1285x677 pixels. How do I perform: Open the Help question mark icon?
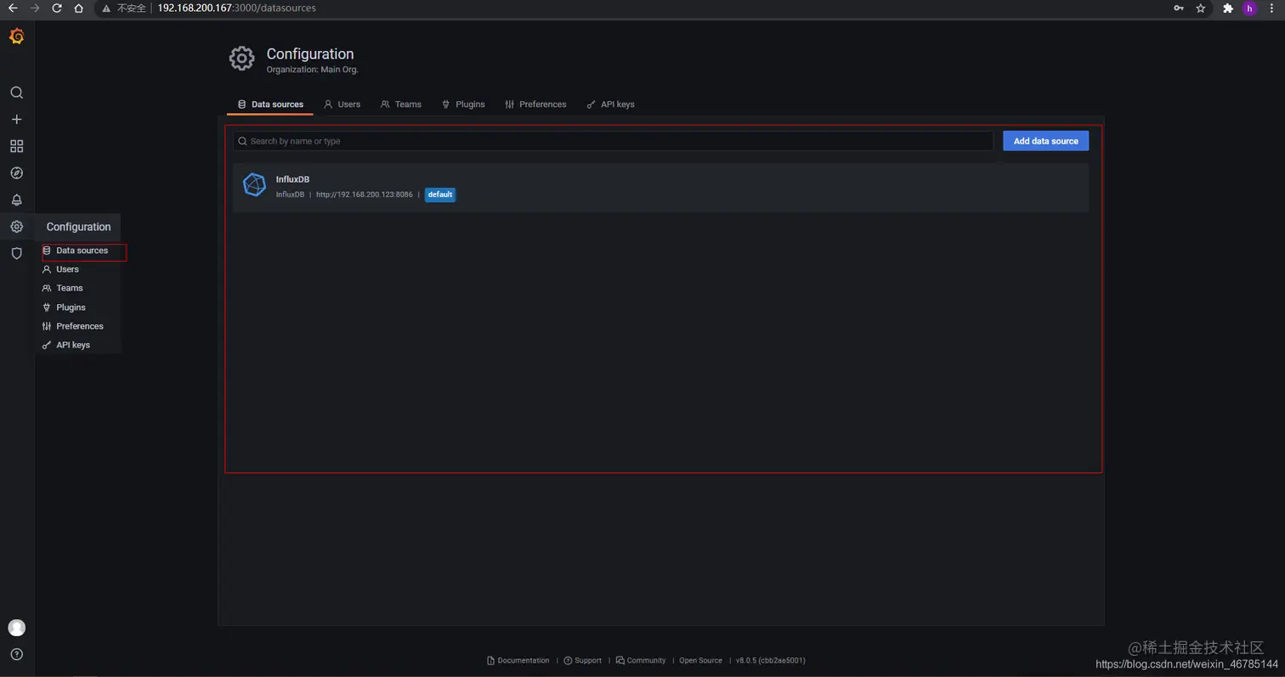tap(16, 654)
